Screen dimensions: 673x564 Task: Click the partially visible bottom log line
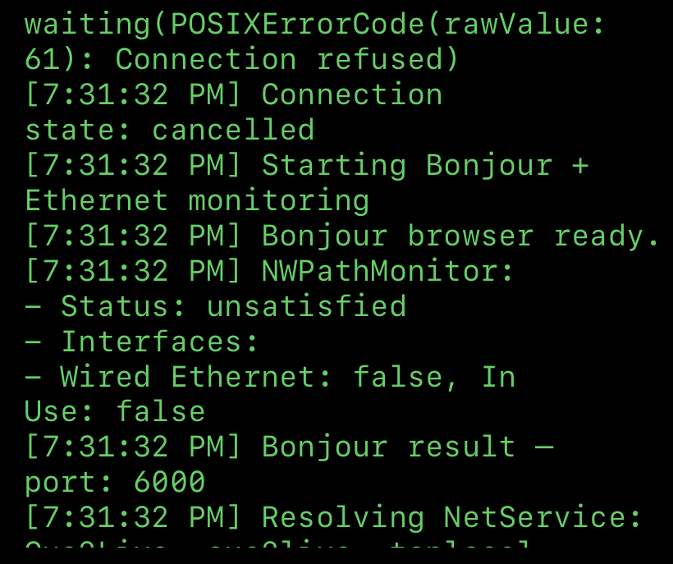click(x=277, y=543)
